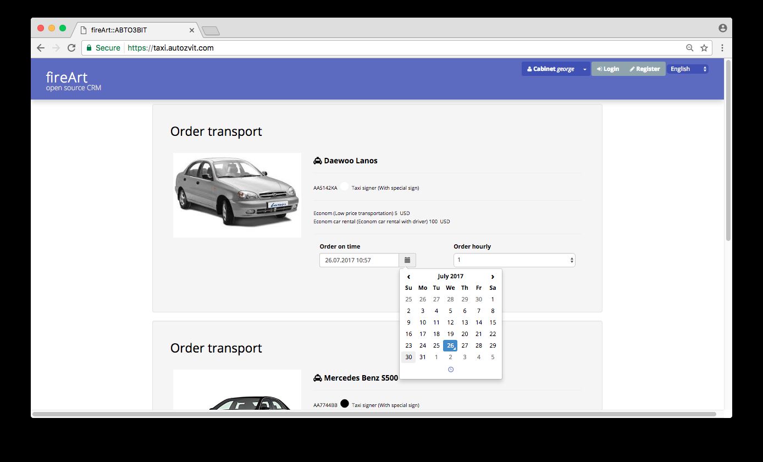The width and height of the screenshot is (763, 462).
Task: Reload the page
Action: click(x=71, y=48)
